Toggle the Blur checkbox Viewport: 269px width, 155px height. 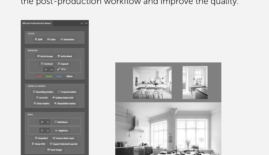(59, 69)
